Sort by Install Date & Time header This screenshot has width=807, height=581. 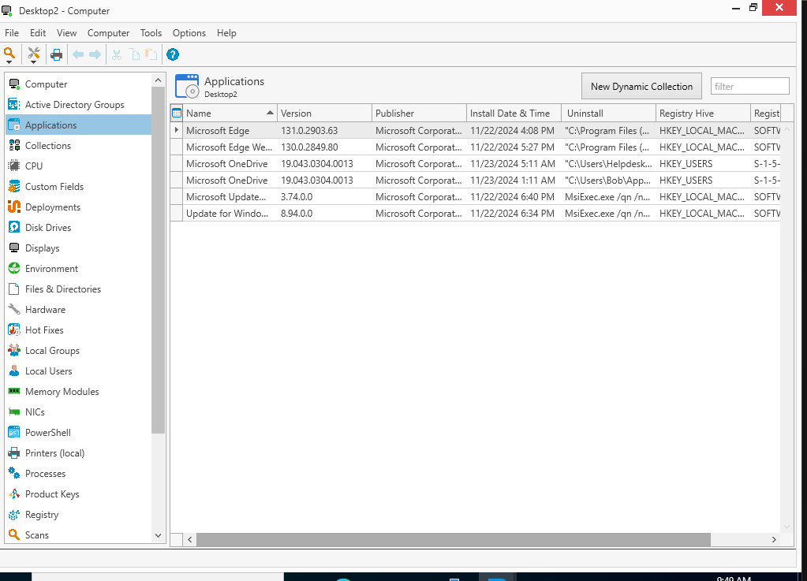point(514,113)
